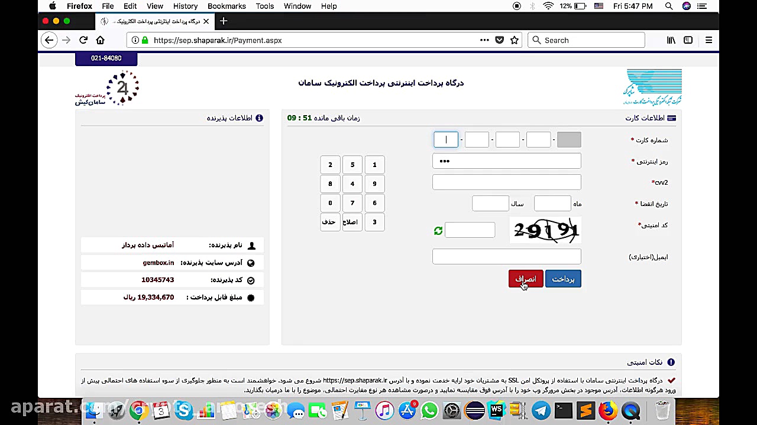
Task: Focus the expiry month field
Action: [x=552, y=204]
